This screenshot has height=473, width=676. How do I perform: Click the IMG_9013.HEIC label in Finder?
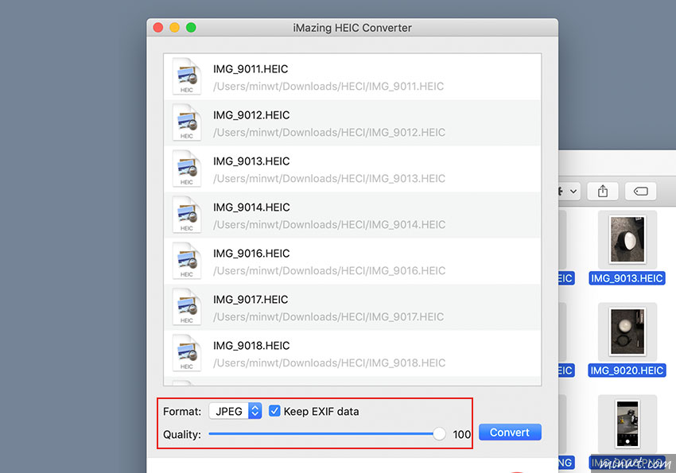(627, 278)
